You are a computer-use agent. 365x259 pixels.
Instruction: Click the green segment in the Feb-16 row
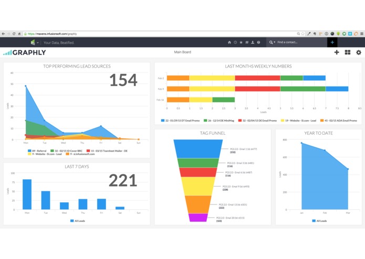(x=224, y=100)
